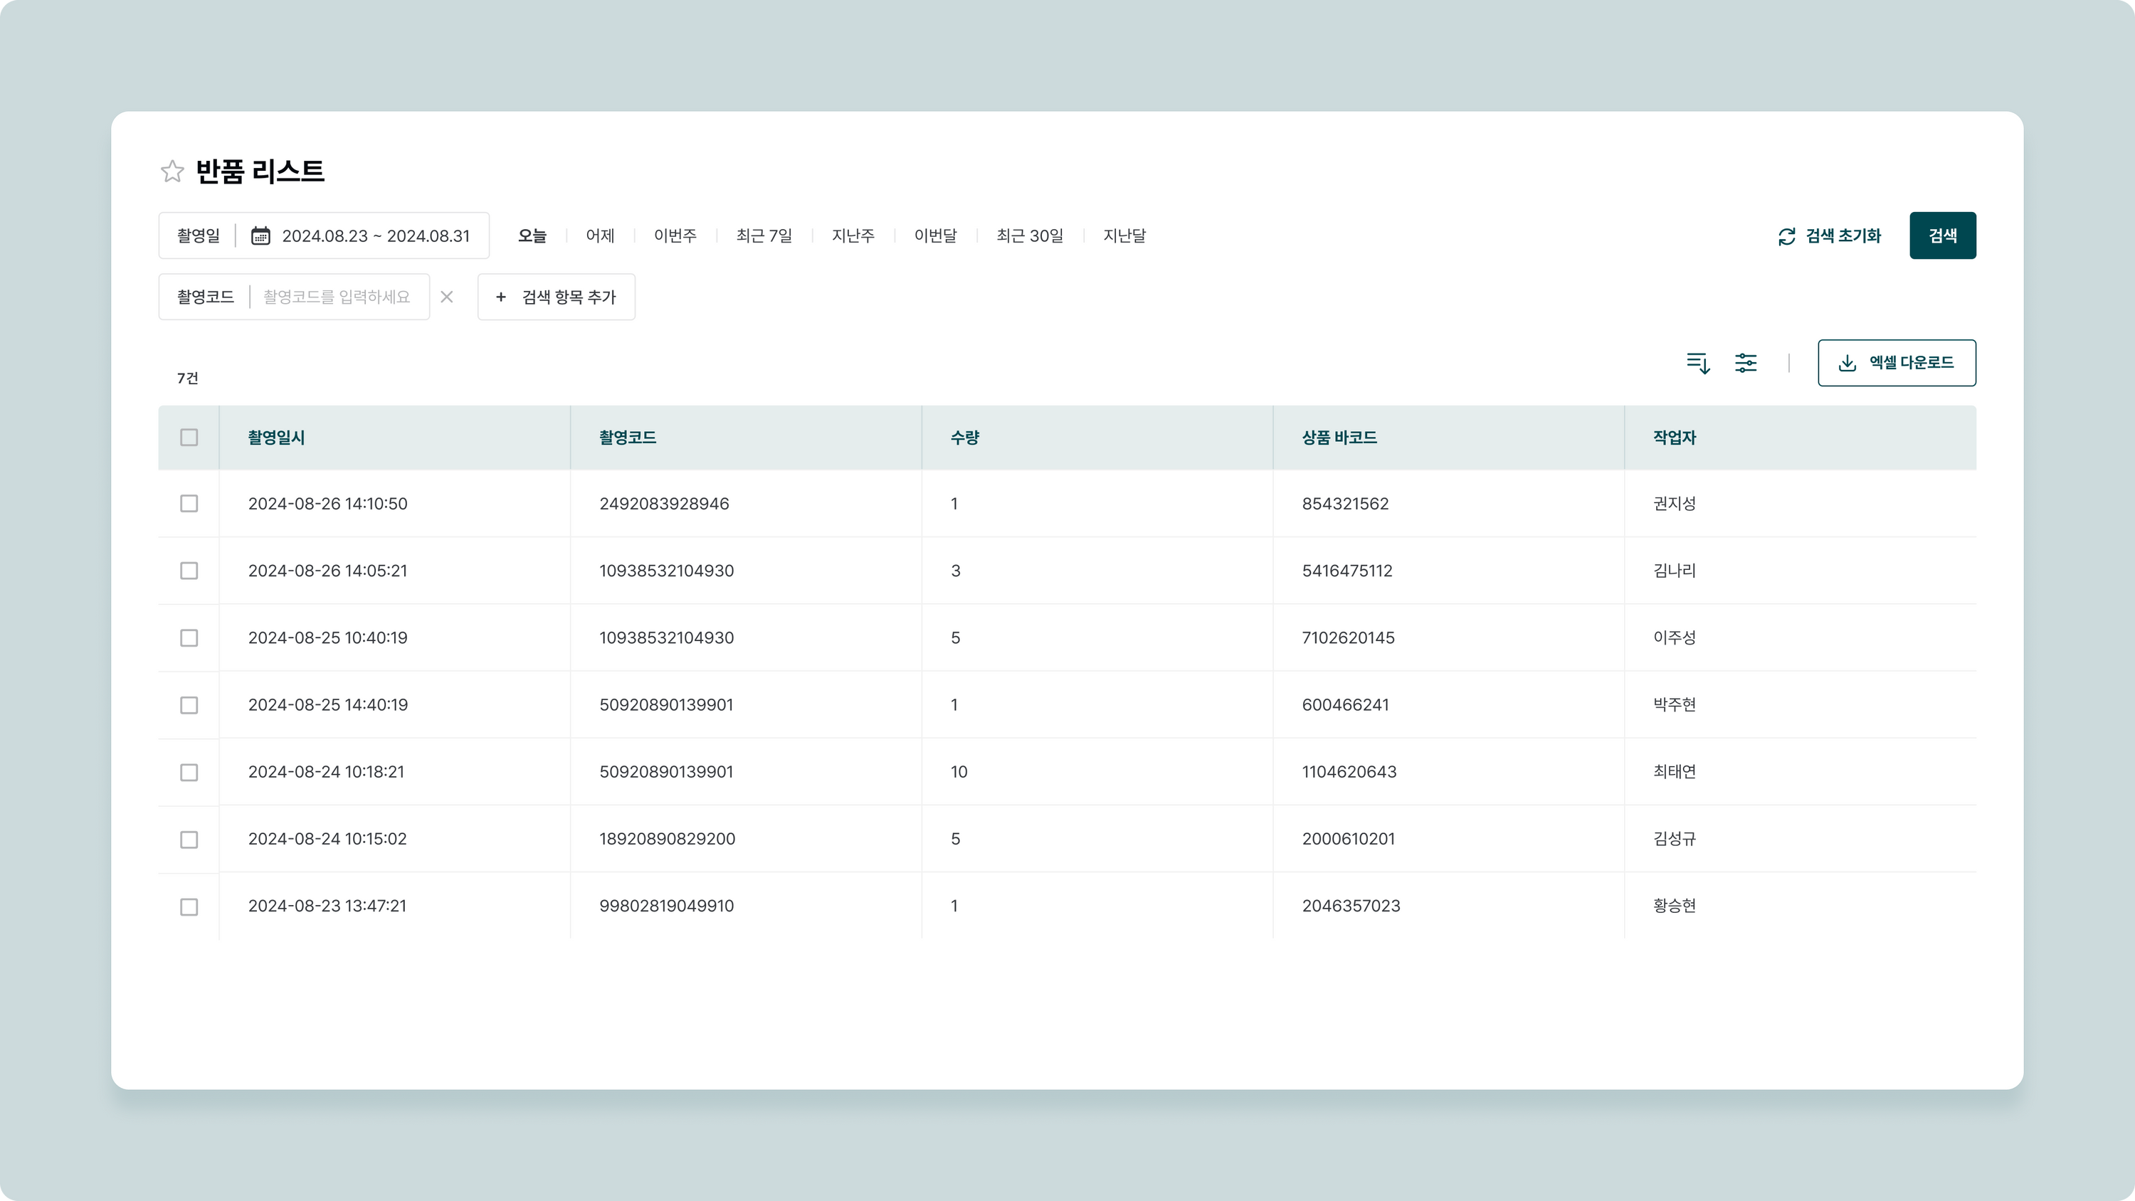The width and height of the screenshot is (2135, 1201).
Task: Select the 오늘 date shortcut
Action: pos(532,236)
